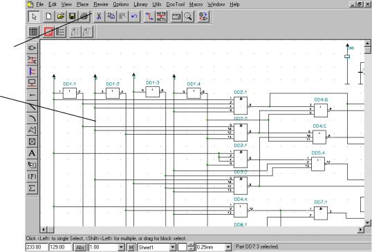This screenshot has width=372, height=252.
Task: Cut the selection with the scissors icon
Action: (99, 17)
